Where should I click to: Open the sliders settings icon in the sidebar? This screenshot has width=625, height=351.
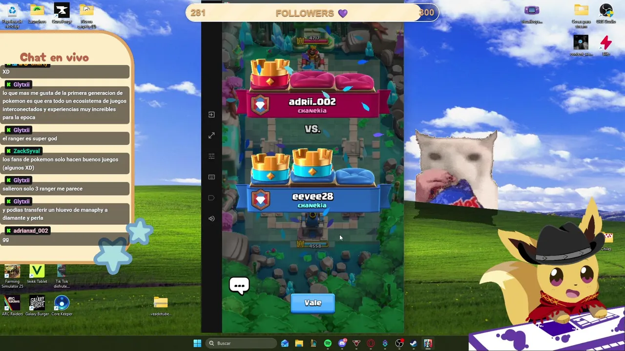click(x=211, y=156)
